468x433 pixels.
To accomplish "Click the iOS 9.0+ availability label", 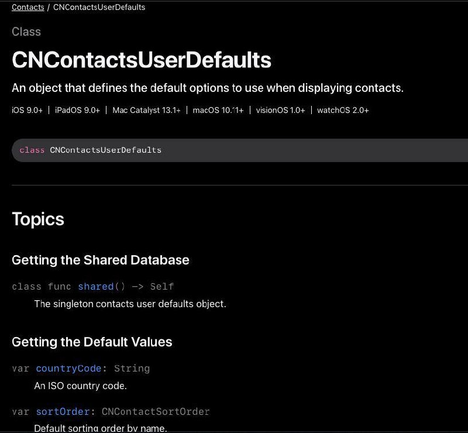I will click(27, 110).
